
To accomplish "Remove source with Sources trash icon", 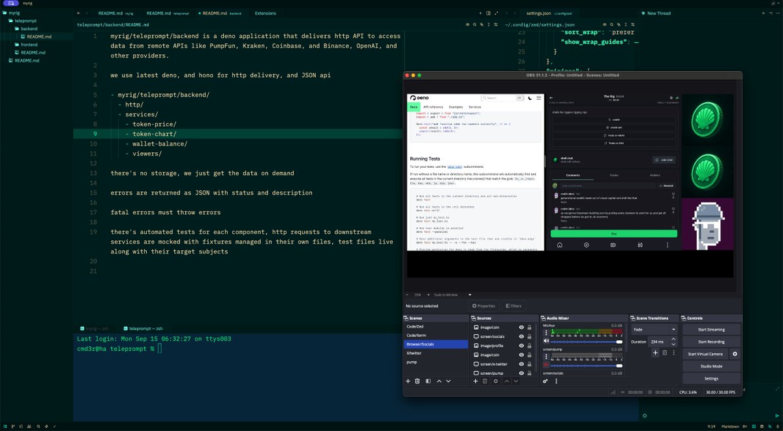I will 485,381.
